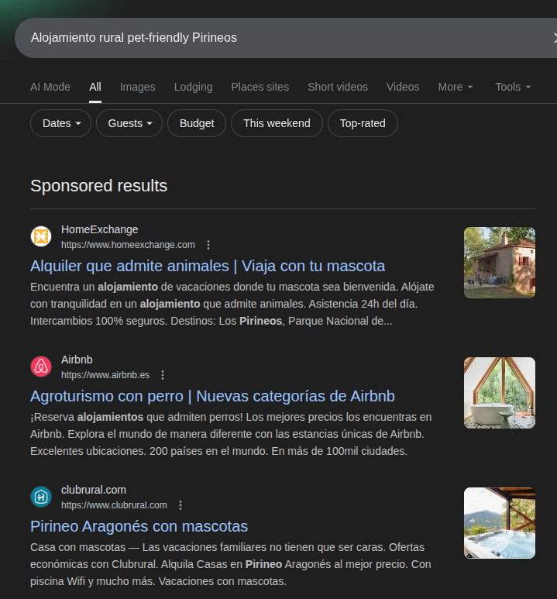Viewport: 557px width, 599px height.
Task: Switch to Images tab
Action: (x=138, y=87)
